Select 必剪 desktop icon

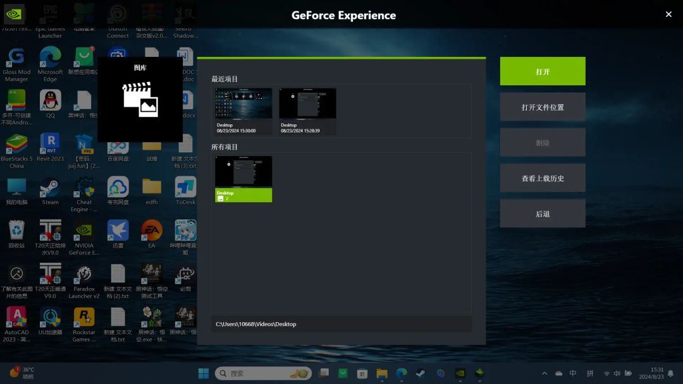click(x=185, y=278)
